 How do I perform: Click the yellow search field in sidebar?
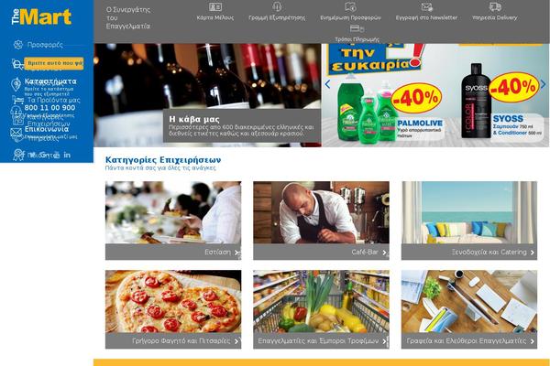(x=54, y=63)
